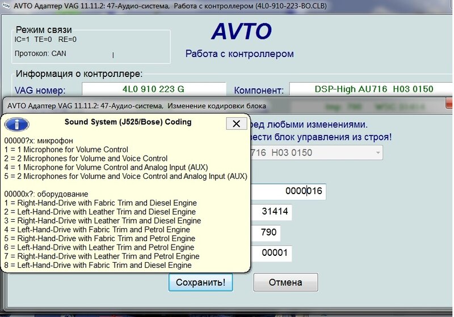Click '1 = 1 Microphone for Volume Control'
This screenshot has width=454, height=317.
click(66, 149)
